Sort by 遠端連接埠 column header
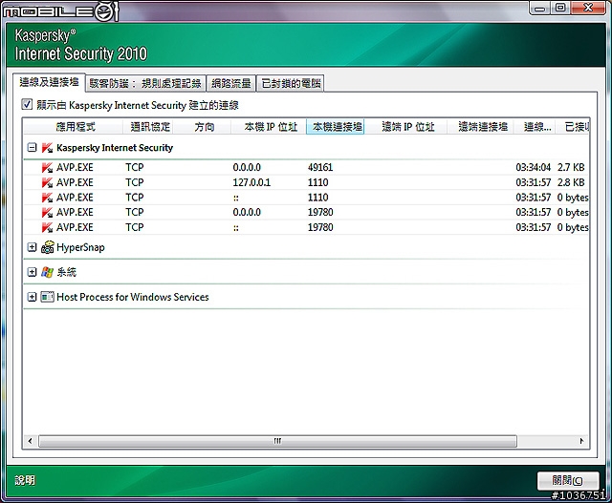612x503 pixels. [x=481, y=127]
